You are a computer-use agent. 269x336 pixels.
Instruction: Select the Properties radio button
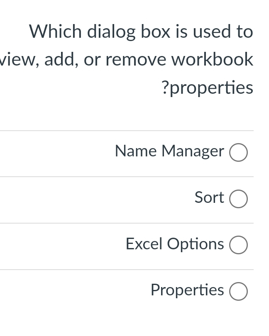(x=238, y=291)
